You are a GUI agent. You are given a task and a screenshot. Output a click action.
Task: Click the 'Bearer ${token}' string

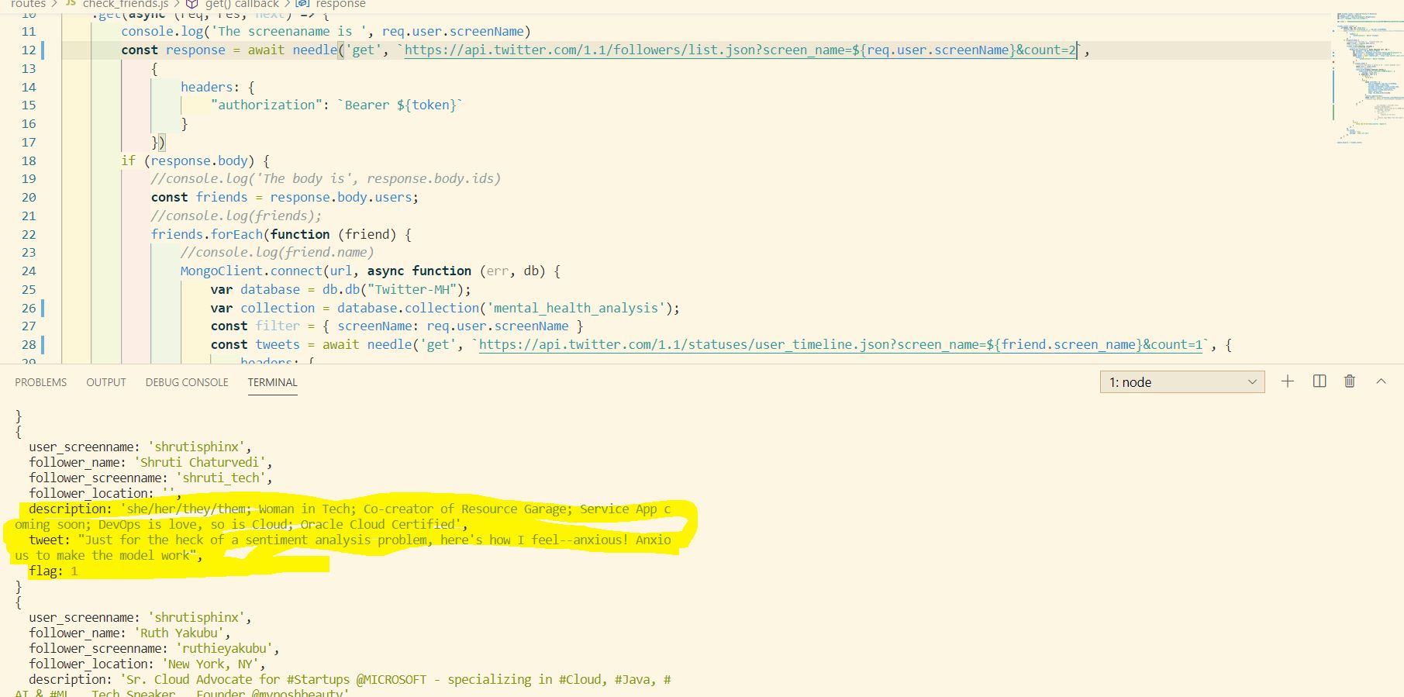[x=400, y=105]
